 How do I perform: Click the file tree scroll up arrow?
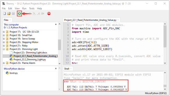[x=59, y=24]
